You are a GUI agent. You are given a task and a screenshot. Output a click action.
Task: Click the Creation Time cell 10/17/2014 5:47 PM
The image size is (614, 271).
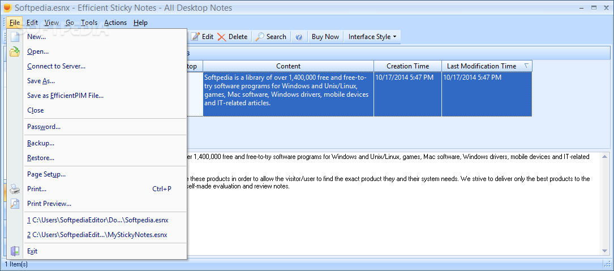click(x=407, y=94)
